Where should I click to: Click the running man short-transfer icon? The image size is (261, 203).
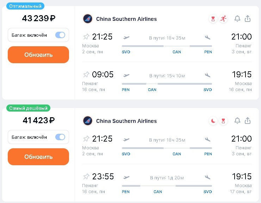pyautogui.click(x=223, y=19)
